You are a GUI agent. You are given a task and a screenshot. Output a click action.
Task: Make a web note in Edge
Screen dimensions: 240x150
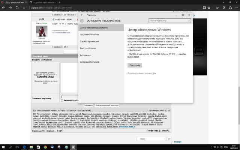(x=224, y=7)
